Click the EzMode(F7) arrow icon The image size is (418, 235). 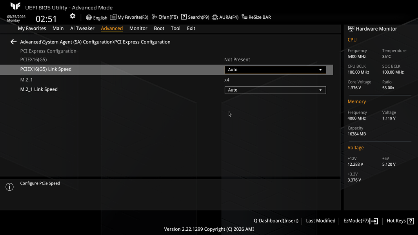(374, 221)
